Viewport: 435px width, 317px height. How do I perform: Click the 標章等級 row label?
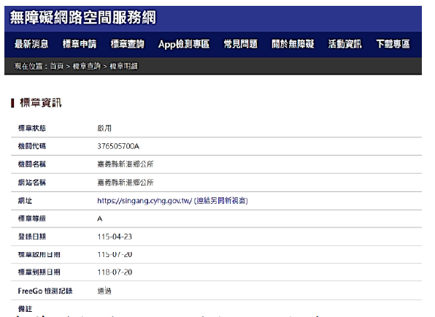pos(32,218)
